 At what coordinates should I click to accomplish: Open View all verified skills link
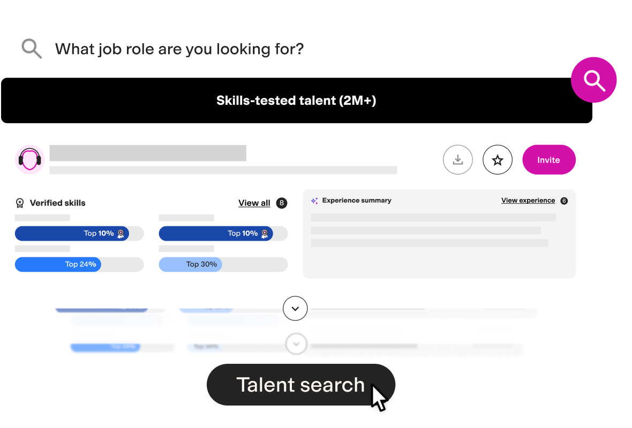254,203
